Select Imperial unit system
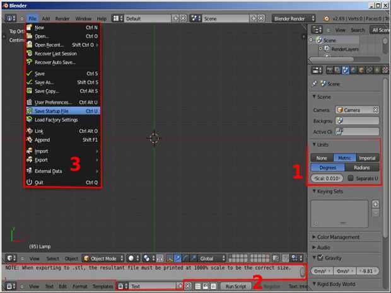The width and height of the screenshot is (391, 293). pos(367,158)
